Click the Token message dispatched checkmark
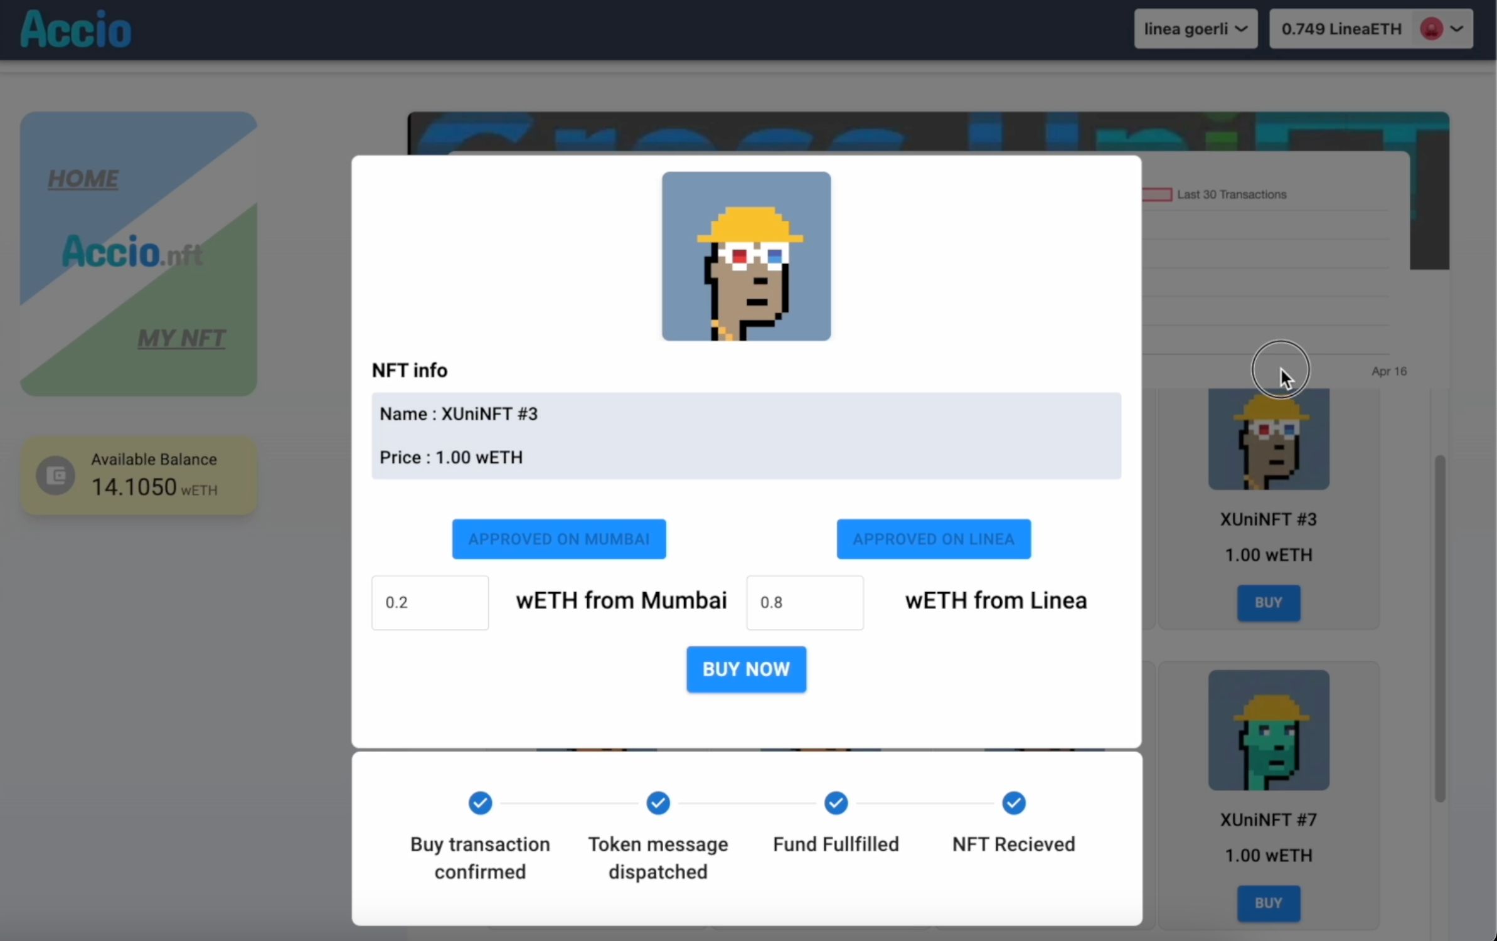 658,803
